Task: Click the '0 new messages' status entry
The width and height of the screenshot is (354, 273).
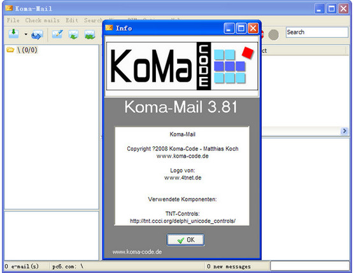Action: (229, 267)
